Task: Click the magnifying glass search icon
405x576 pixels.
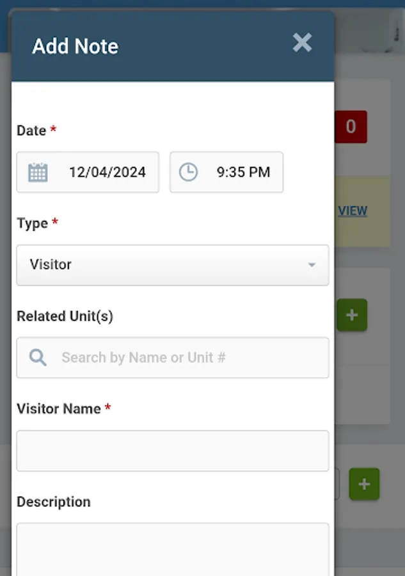Action: [x=37, y=357]
